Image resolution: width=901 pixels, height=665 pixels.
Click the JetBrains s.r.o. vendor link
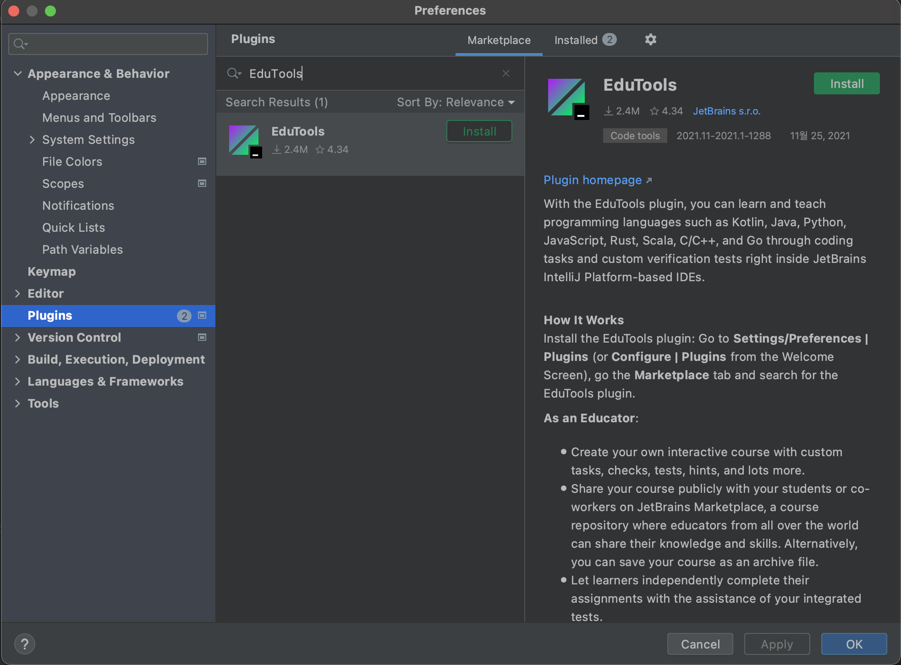pos(726,111)
